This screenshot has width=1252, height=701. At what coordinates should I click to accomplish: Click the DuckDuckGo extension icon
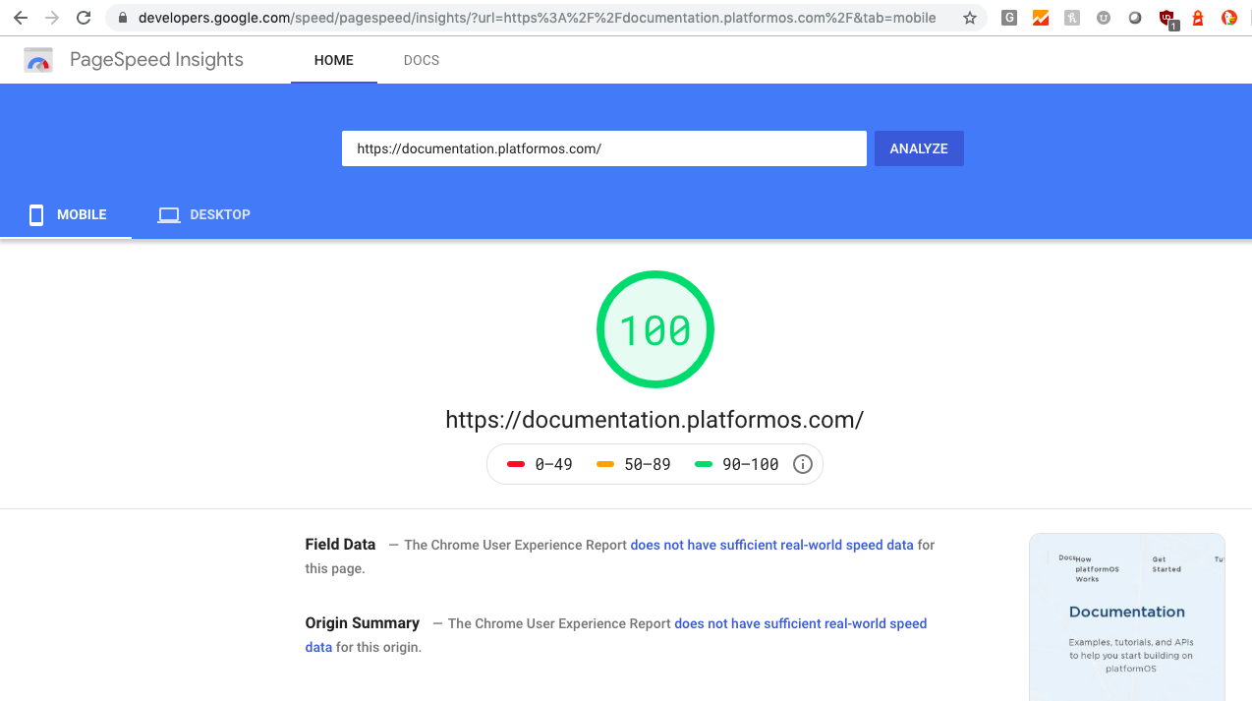(1229, 18)
